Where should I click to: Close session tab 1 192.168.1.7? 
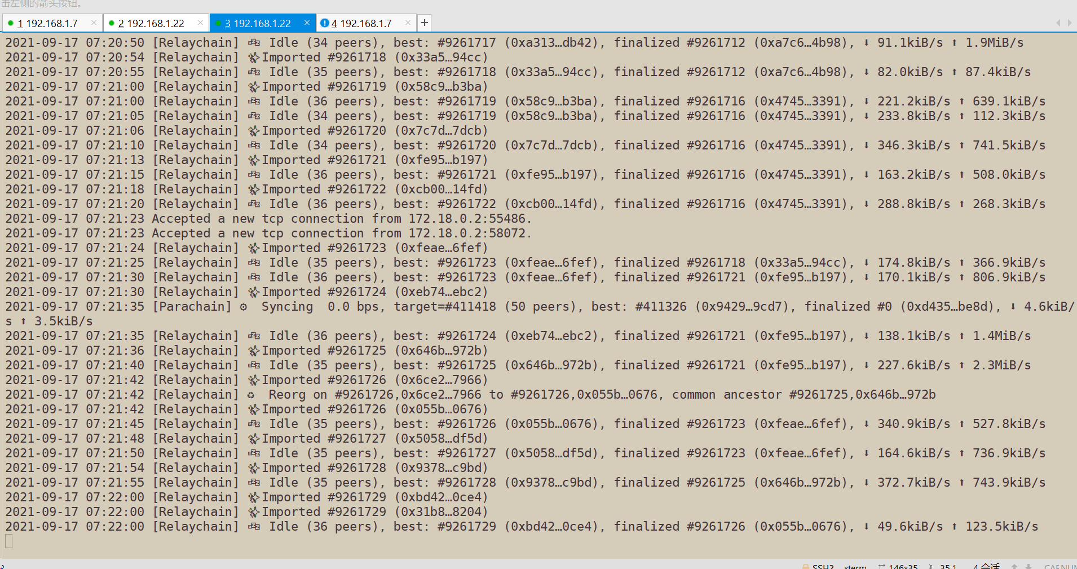coord(94,23)
